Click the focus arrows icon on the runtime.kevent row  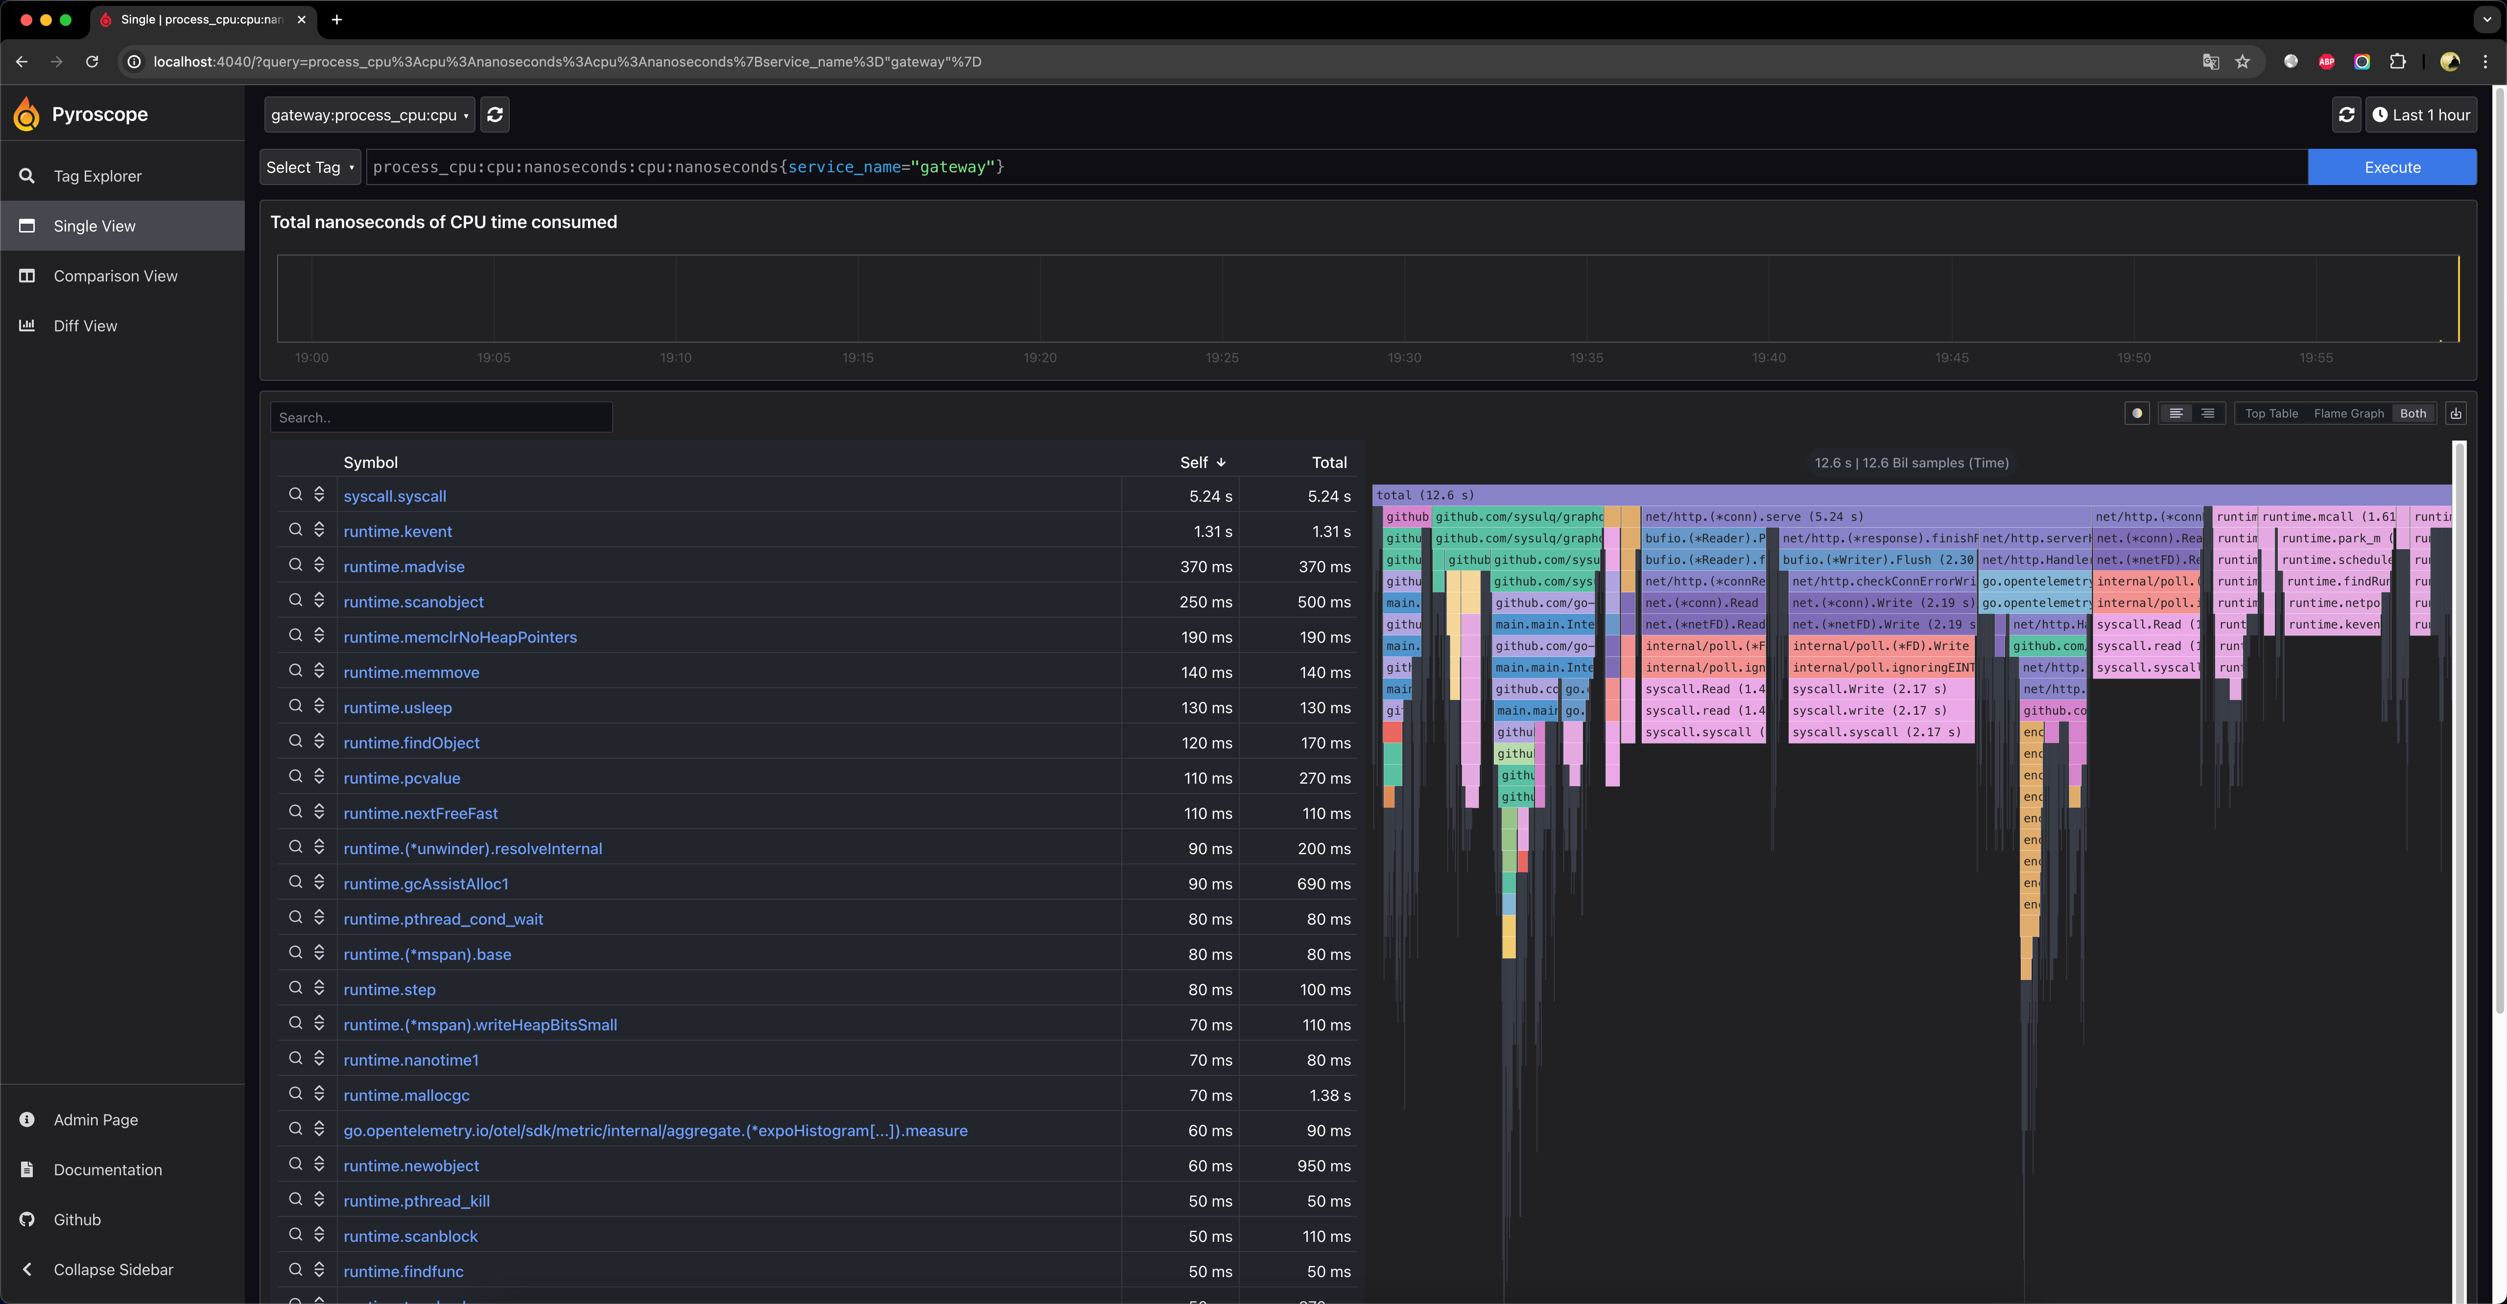[319, 530]
